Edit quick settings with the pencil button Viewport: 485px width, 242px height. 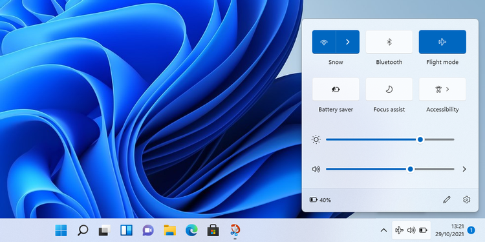446,199
